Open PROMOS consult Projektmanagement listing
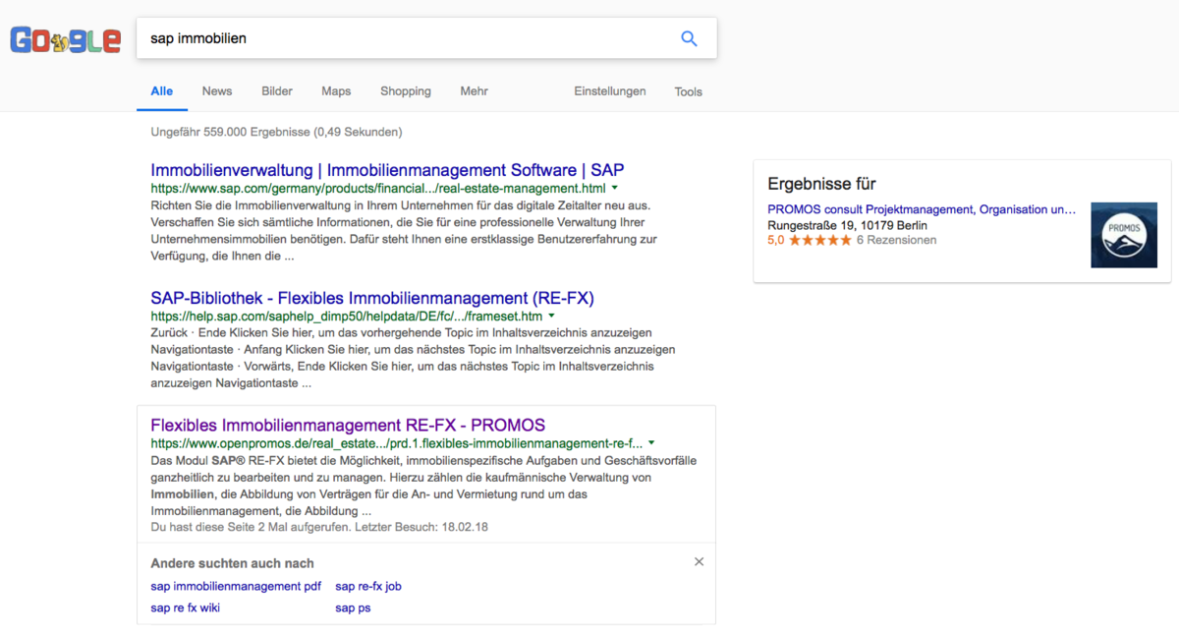 pyautogui.click(x=922, y=209)
